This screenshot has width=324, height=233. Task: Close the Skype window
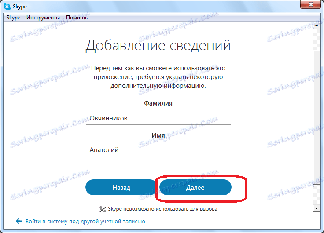[x=310, y=4]
